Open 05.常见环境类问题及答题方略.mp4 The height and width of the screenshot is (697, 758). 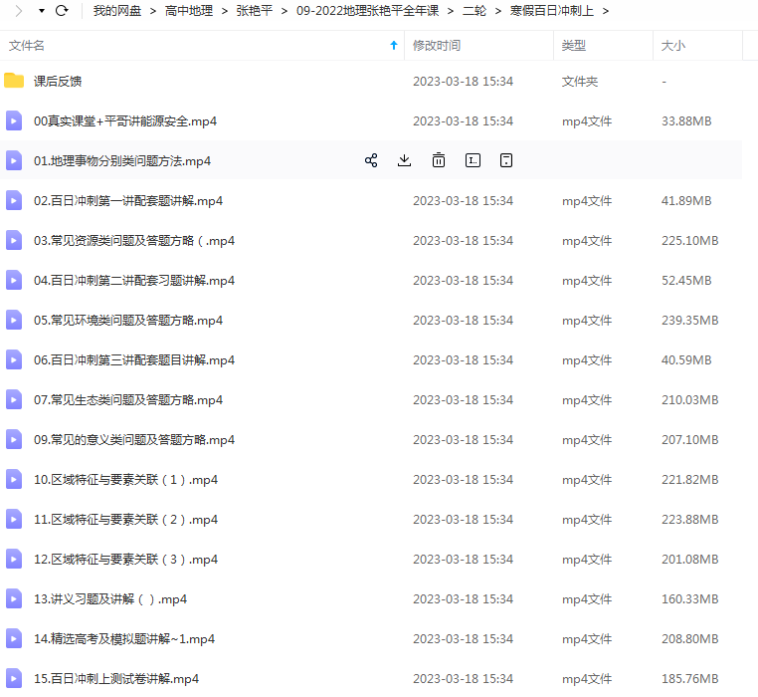128,320
